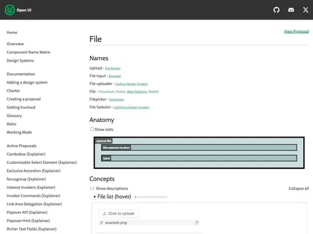Screen dimensions: 313x234
Task: Collapse the File list (hover) section
Action: pos(95,197)
